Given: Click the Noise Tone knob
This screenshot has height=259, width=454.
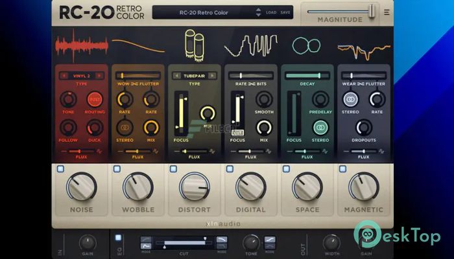Looking at the screenshot, I should (x=68, y=100).
